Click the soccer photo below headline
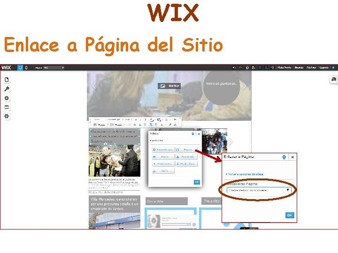The height and width of the screenshot is (253, 338). point(115,161)
